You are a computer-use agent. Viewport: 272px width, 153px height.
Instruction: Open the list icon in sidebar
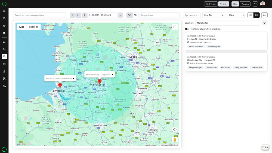[x=4, y=42]
